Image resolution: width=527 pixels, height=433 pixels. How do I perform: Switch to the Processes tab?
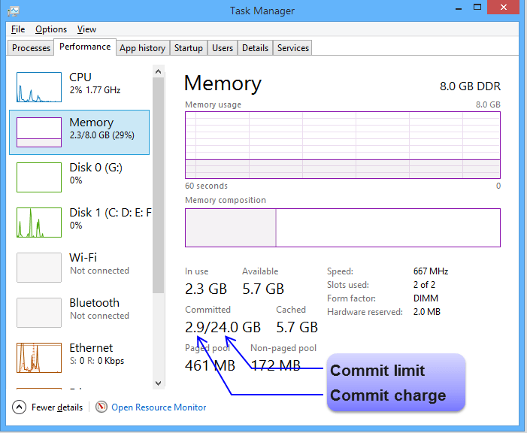pos(31,48)
